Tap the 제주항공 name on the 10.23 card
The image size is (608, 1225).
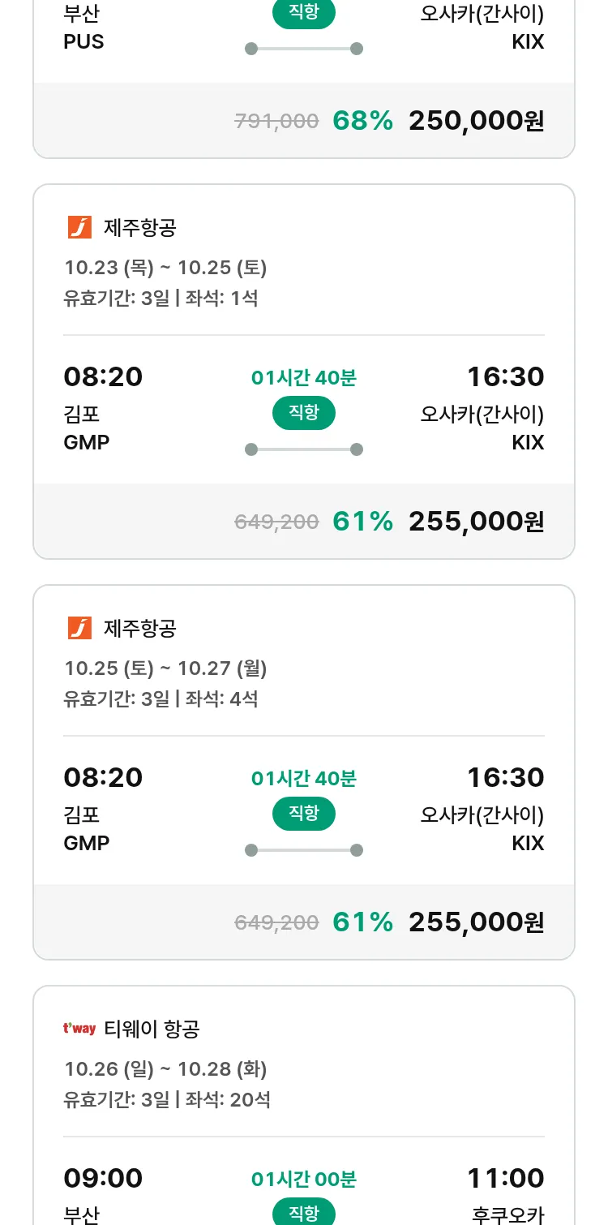pyautogui.click(x=140, y=228)
